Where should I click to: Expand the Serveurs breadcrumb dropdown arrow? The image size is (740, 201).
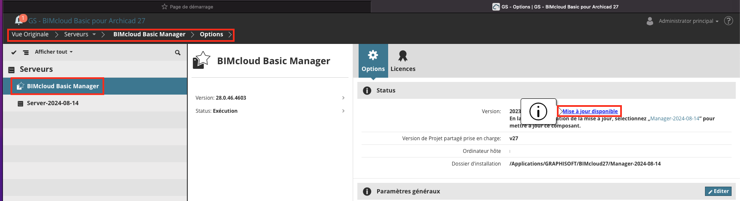pos(94,34)
